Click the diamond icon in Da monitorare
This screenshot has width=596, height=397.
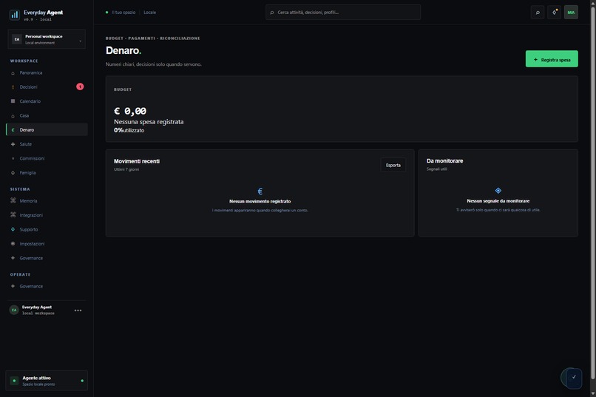point(498,191)
